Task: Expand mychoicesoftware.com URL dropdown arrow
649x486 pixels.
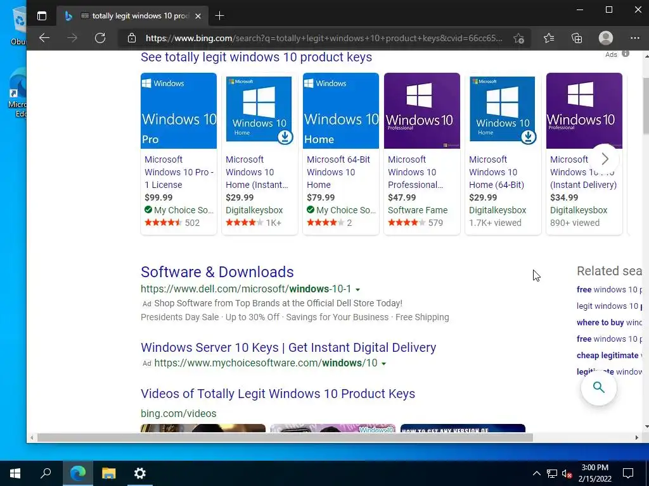Action: 383,364
